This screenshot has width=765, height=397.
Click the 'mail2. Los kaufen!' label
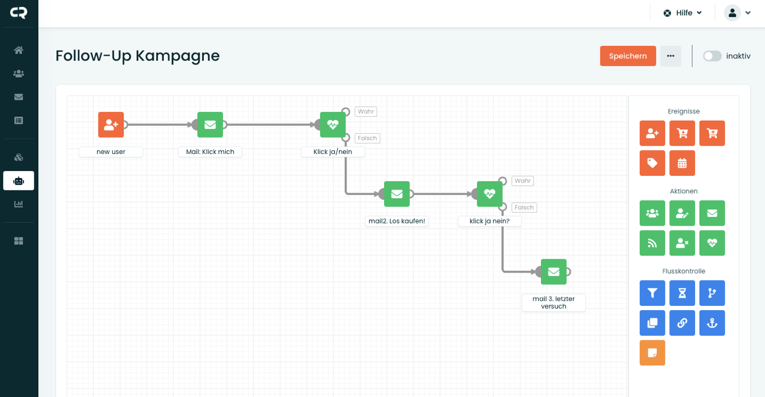[397, 221]
